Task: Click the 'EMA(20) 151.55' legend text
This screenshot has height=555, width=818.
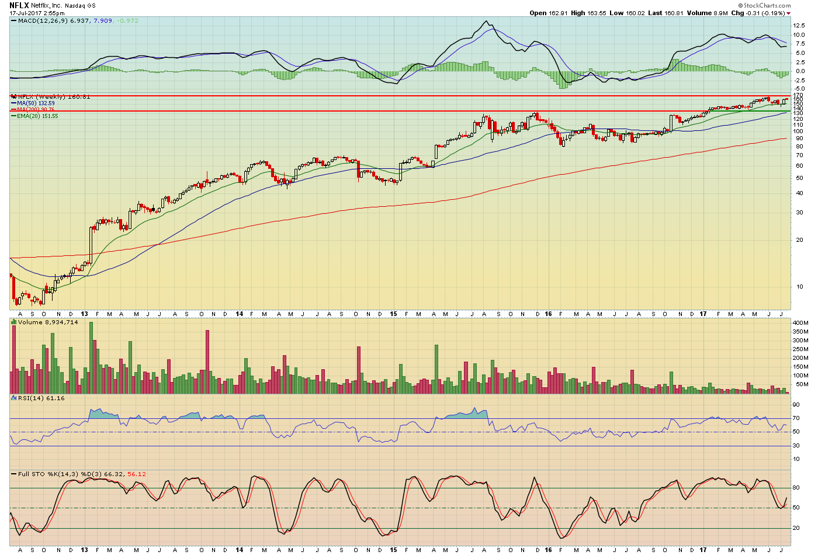Action: point(38,116)
